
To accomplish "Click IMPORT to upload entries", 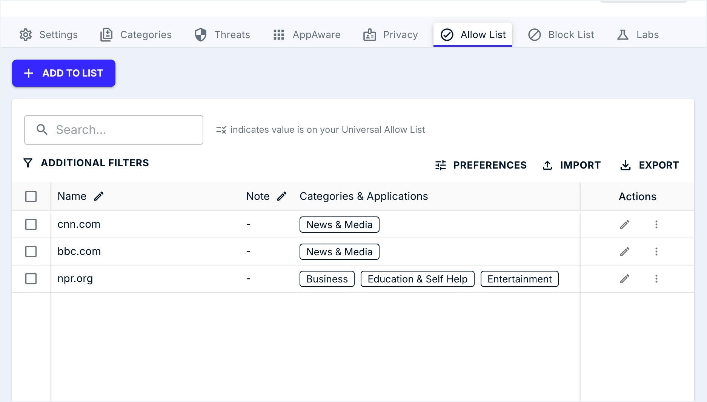I will [x=571, y=165].
